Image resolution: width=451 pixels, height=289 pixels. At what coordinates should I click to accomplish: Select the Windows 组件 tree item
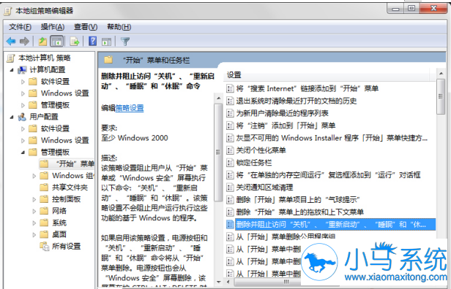(72, 175)
